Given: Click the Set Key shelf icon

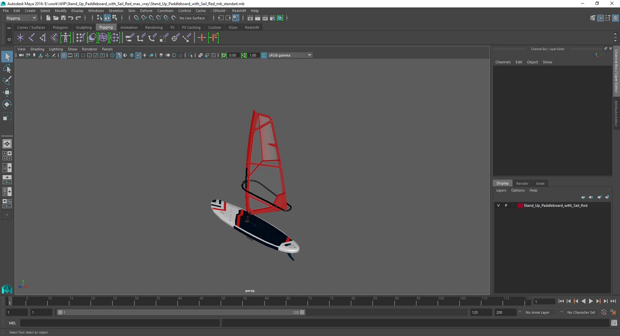Looking at the screenshot, I should 202,38.
